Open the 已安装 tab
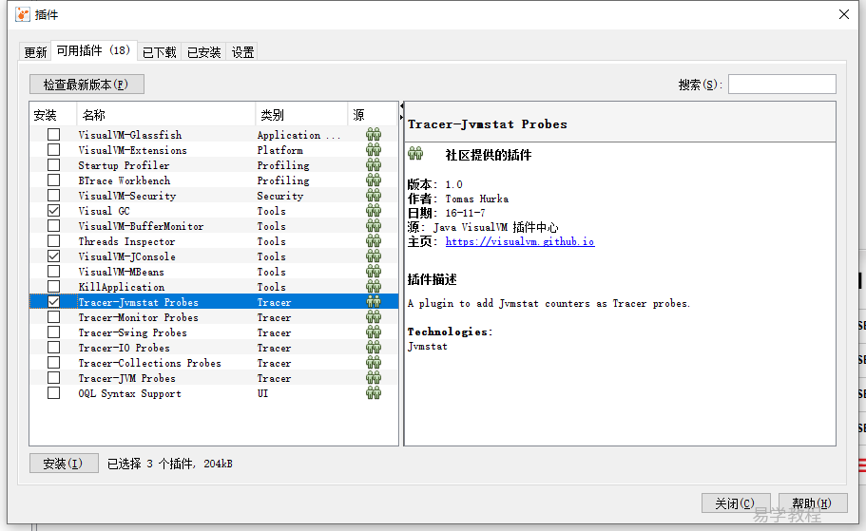This screenshot has height=531, width=866. click(x=203, y=52)
